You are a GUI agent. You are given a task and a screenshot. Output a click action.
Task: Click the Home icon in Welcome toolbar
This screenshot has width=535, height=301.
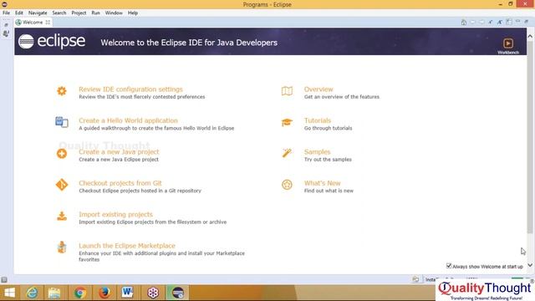[464, 23]
